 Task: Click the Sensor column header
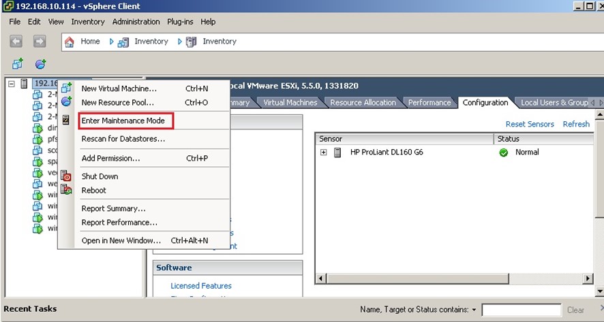[x=404, y=139]
